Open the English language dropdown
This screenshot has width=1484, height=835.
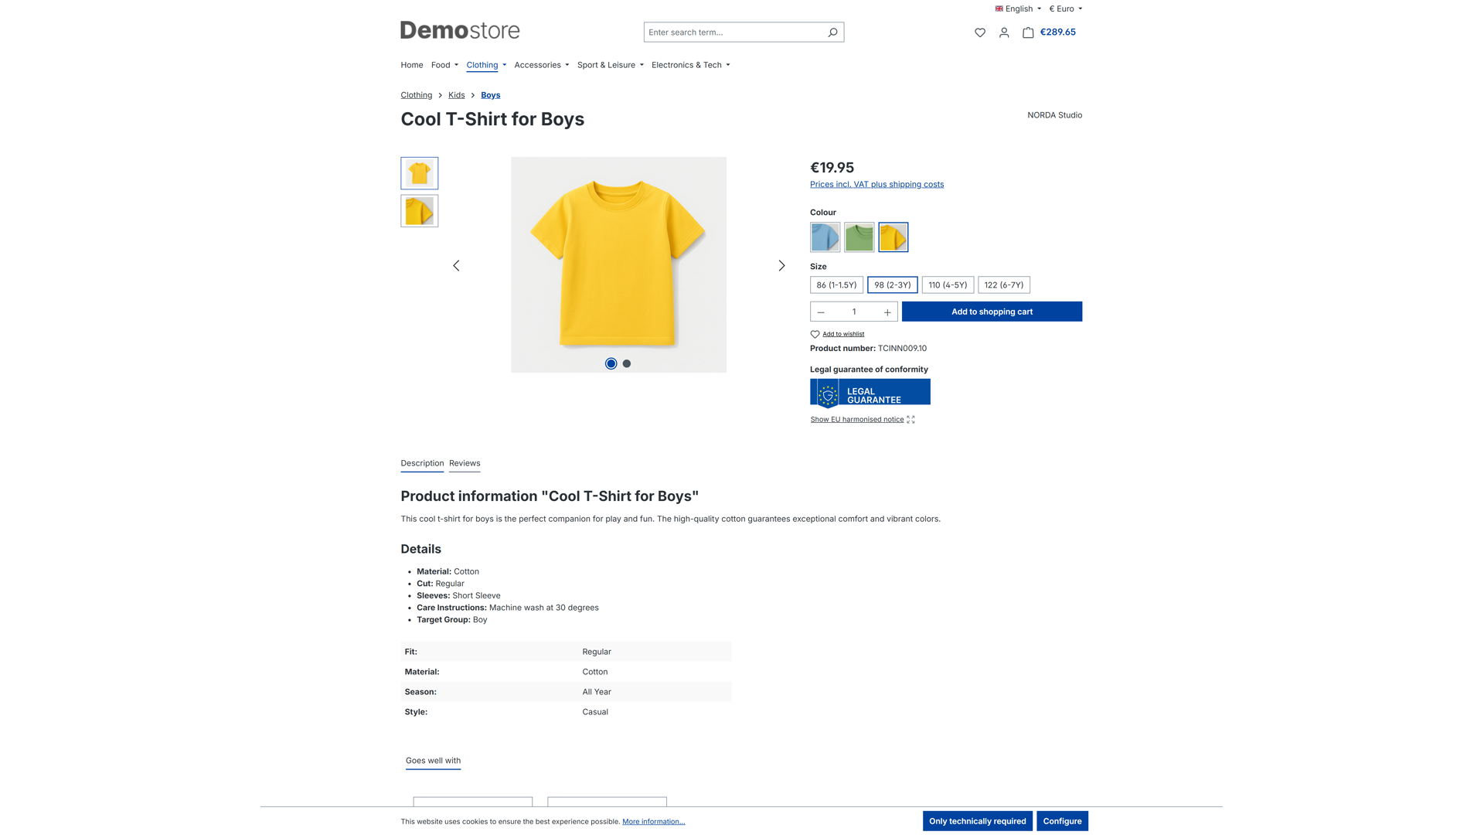click(1018, 9)
